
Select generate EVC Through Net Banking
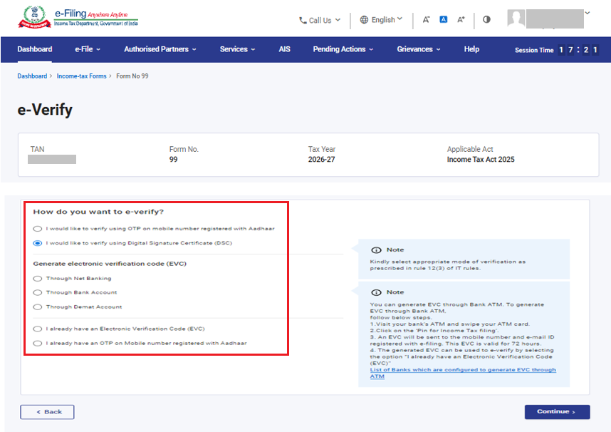click(x=38, y=278)
